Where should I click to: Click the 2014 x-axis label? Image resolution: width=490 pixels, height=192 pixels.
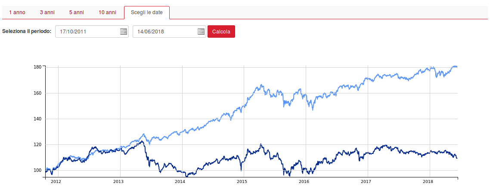point(180,182)
